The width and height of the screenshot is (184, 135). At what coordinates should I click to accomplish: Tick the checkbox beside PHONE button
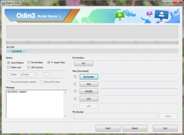75,91
